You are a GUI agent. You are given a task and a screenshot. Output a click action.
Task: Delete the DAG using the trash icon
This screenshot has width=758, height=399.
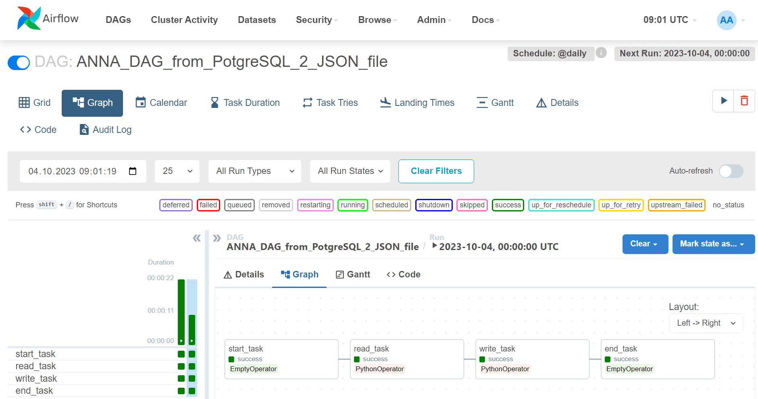click(744, 101)
